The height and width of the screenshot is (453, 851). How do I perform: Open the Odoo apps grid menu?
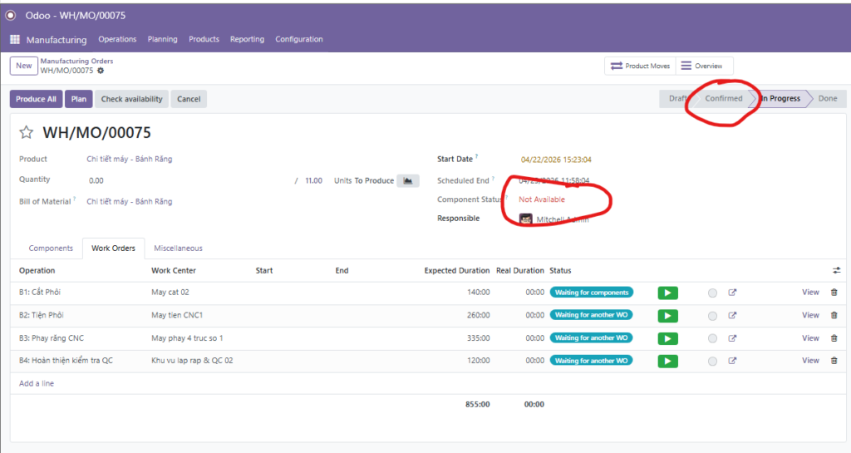[15, 40]
